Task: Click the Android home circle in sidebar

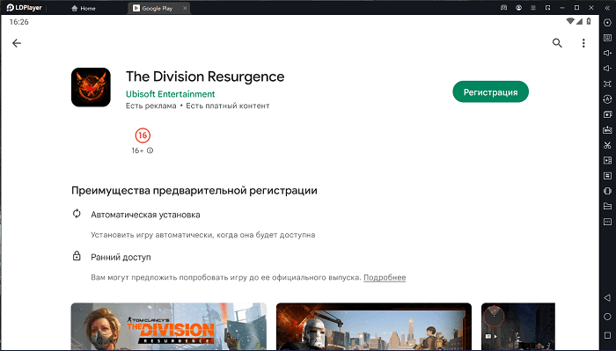Action: click(x=607, y=317)
